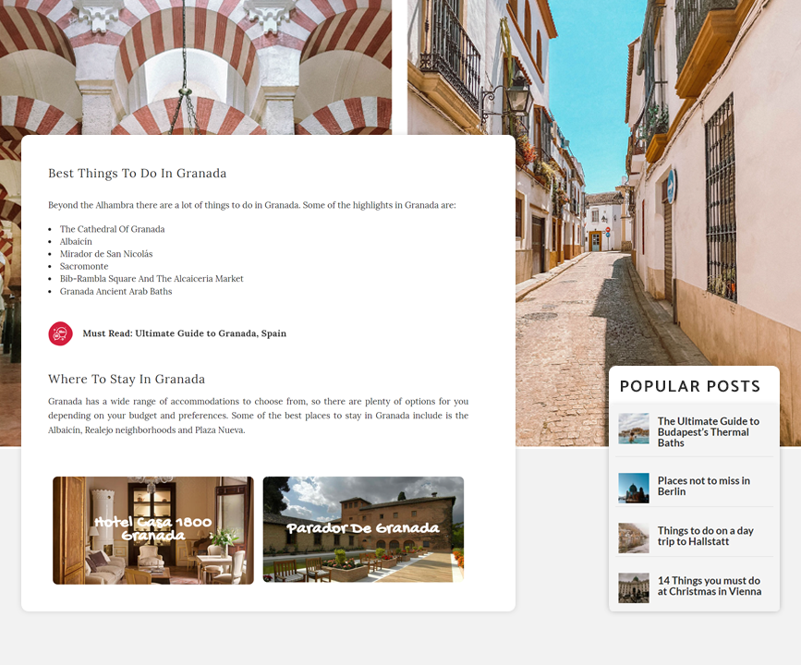Click the Best Things To Do In Granada heading

click(137, 174)
